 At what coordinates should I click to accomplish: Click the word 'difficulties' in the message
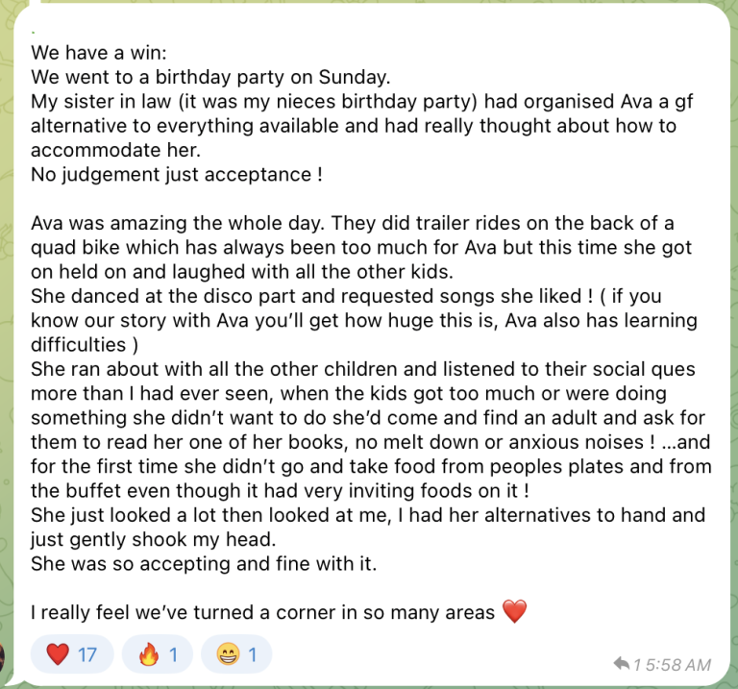(x=79, y=344)
